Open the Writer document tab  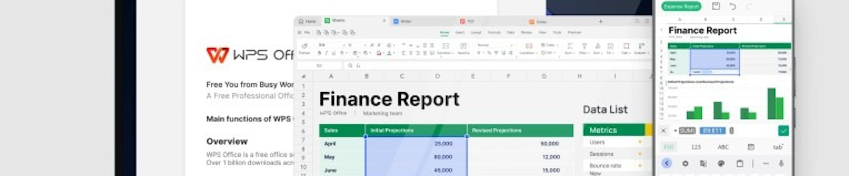click(x=402, y=21)
